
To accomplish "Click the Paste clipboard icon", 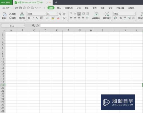I will [4, 14].
